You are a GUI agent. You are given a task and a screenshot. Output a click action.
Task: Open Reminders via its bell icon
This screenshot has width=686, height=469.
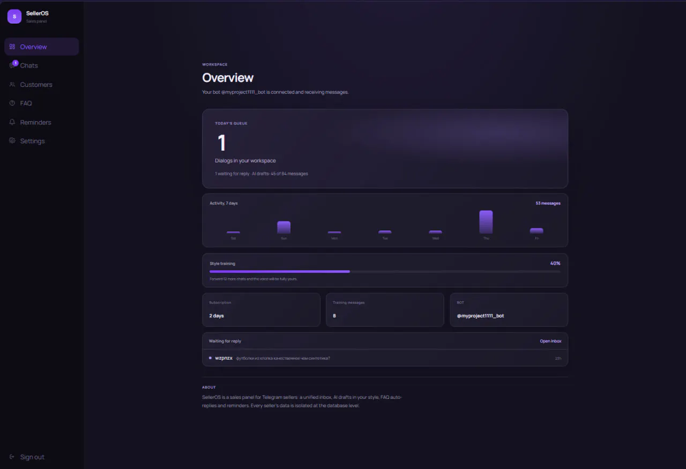point(12,122)
